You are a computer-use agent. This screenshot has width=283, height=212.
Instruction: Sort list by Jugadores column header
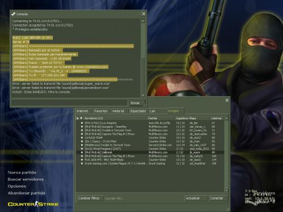click(182, 118)
